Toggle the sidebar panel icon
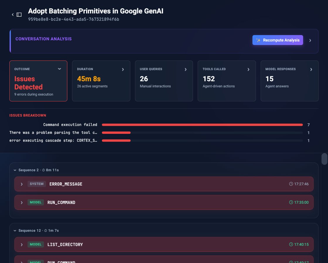This screenshot has height=263, width=328. coord(19,15)
